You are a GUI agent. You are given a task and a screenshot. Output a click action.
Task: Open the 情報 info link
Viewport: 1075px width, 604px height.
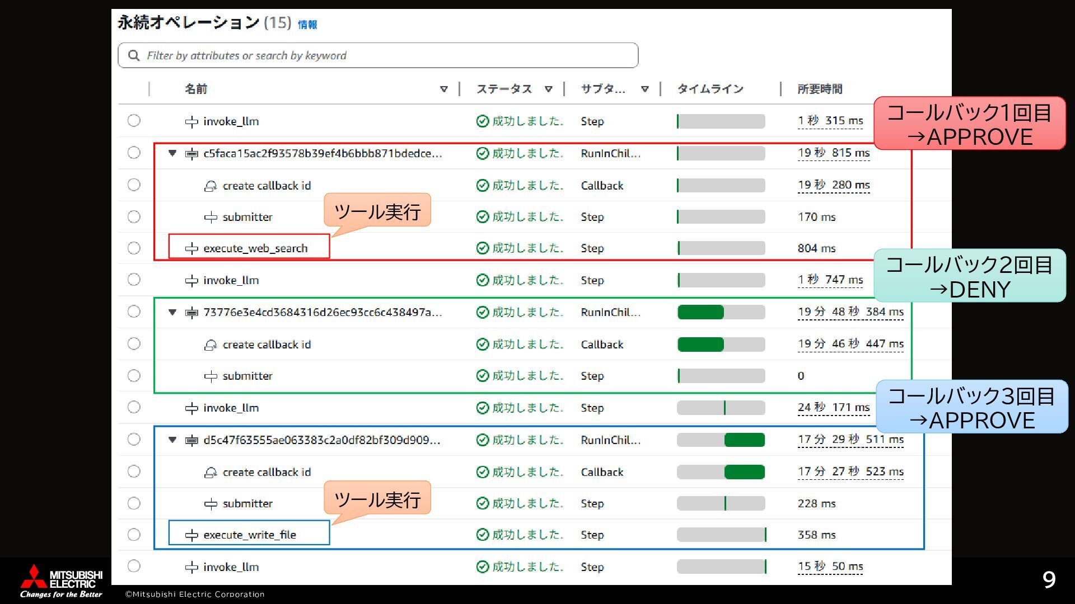coord(307,25)
